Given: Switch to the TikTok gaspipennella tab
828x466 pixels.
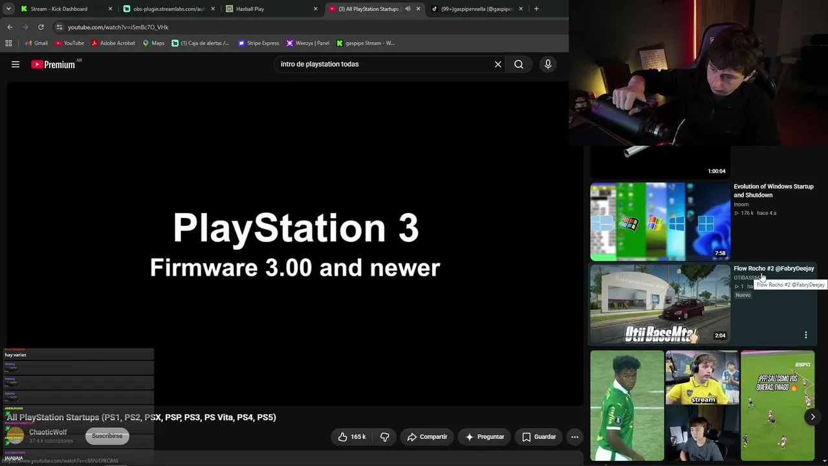Looking at the screenshot, I should click(476, 9).
